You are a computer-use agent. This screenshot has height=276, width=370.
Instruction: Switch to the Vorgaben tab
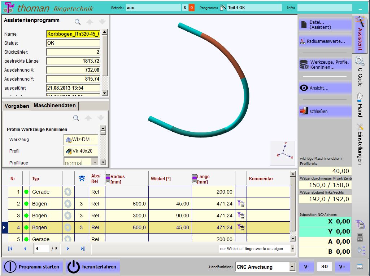(17, 106)
